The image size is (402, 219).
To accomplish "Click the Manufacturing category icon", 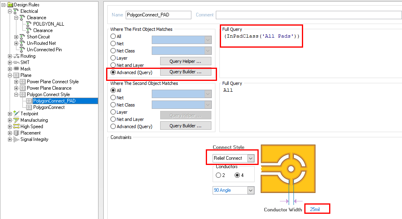I will (x=16, y=120).
